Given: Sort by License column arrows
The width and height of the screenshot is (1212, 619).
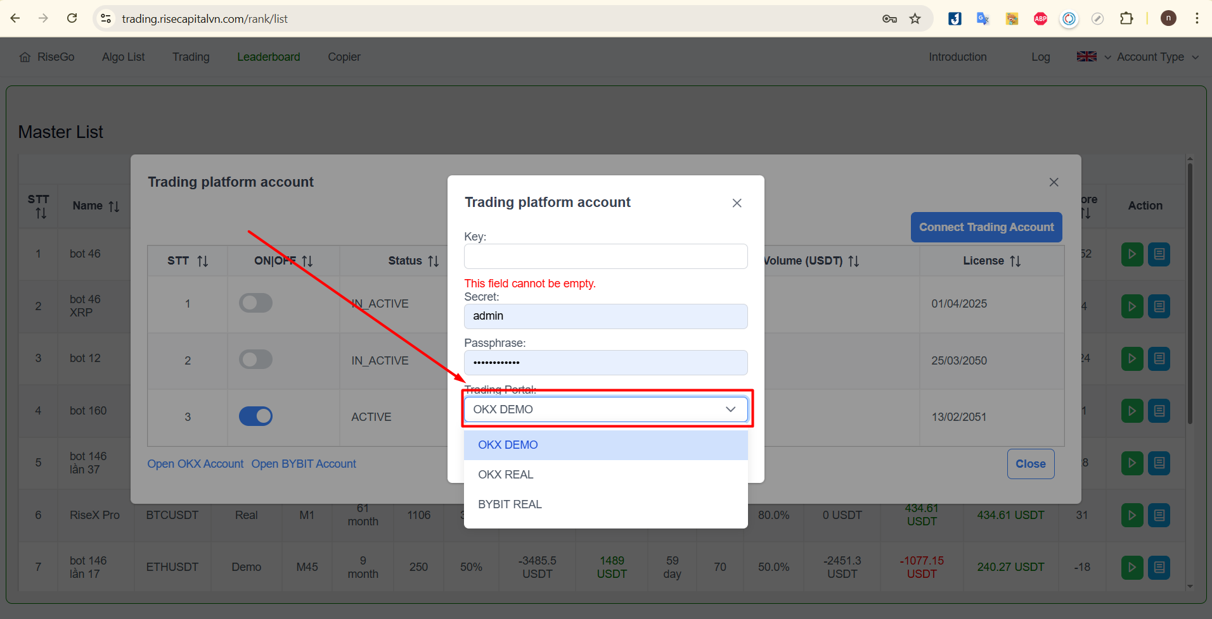Looking at the screenshot, I should point(1015,261).
